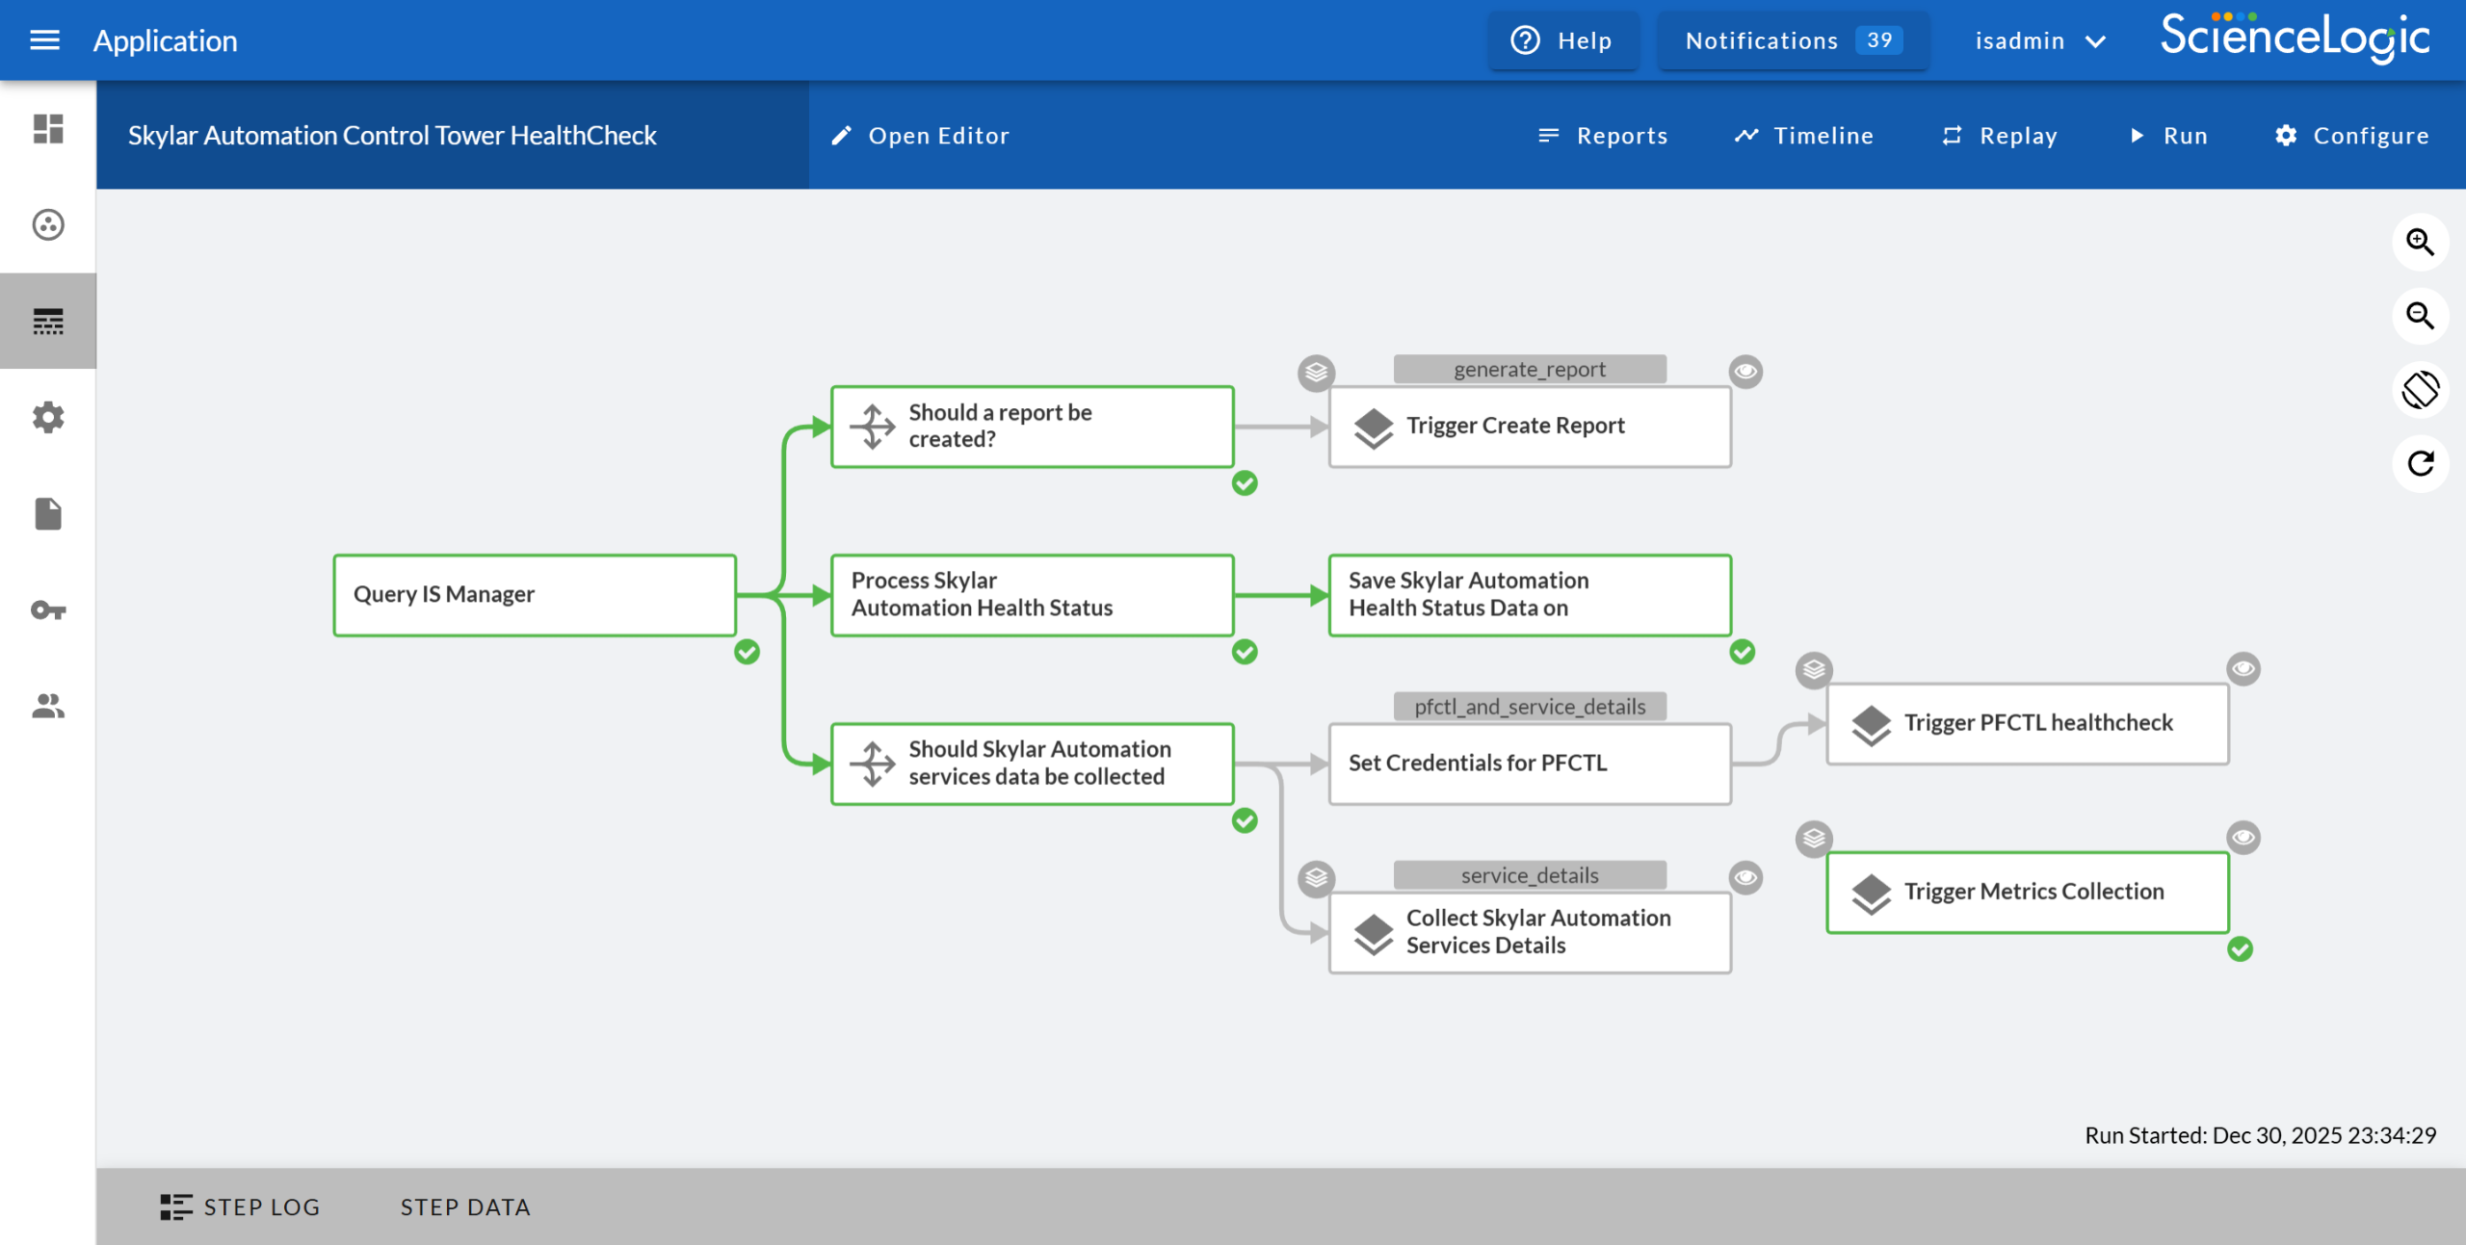
Task: Click layers icon beside Trigger Create Report
Action: tap(1316, 372)
